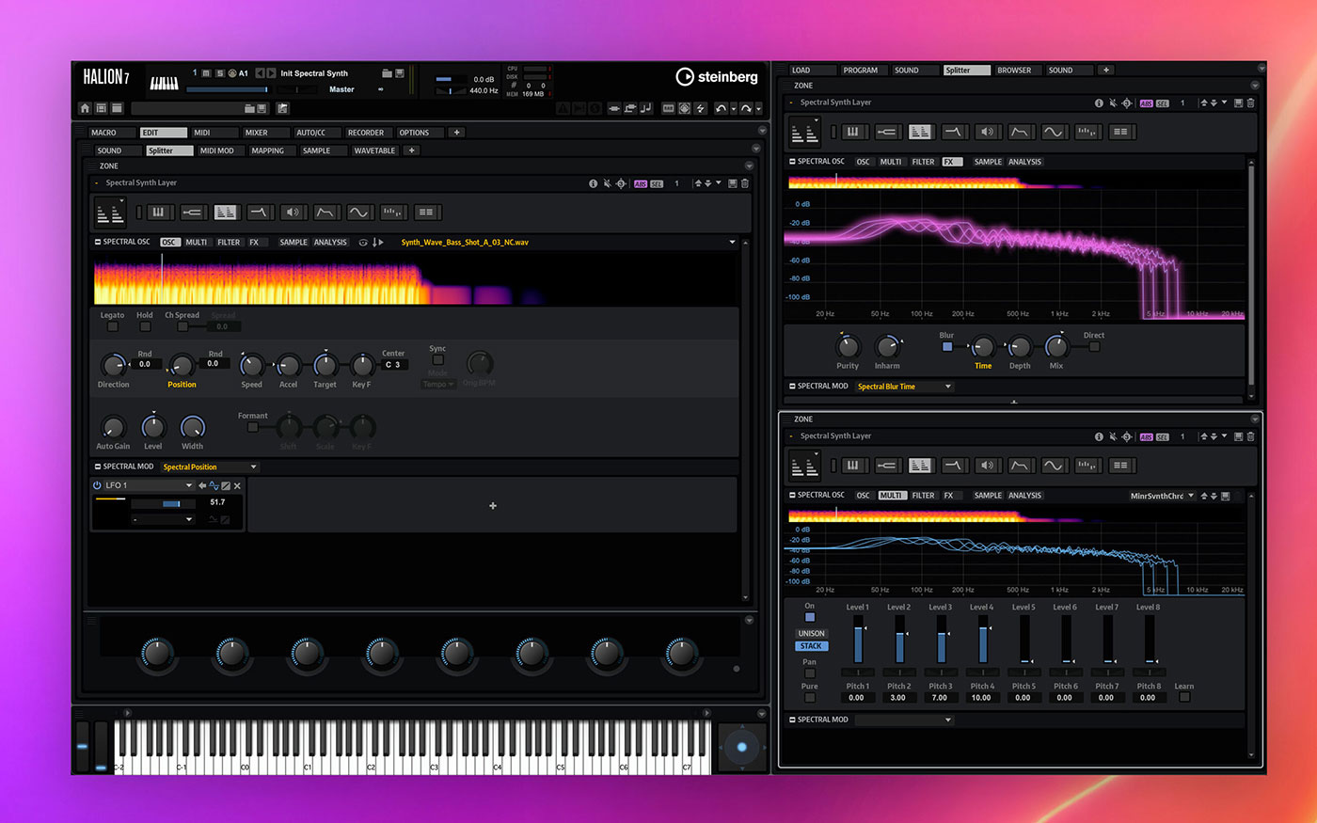This screenshot has height=823, width=1317.
Task: Enable the Legato checkbox
Action: [113, 326]
